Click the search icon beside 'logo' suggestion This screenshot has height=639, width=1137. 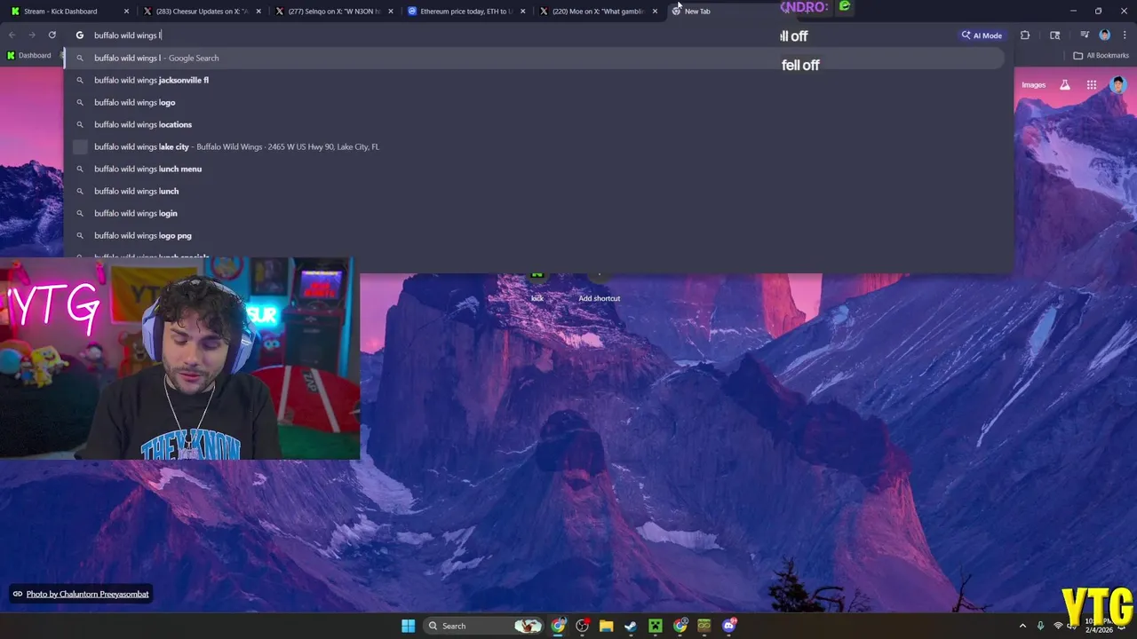80,102
